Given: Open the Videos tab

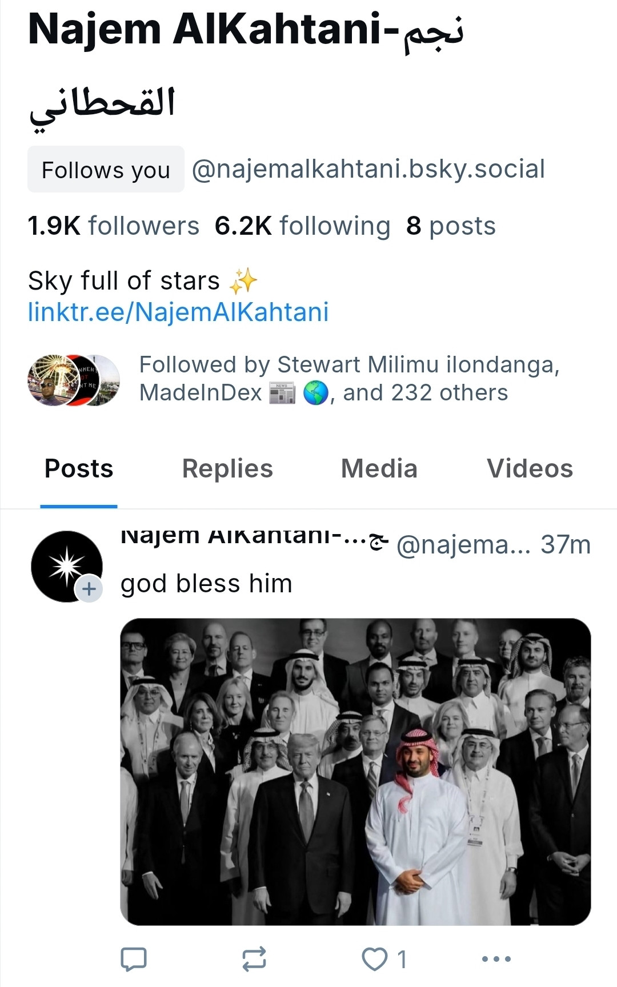Looking at the screenshot, I should click(530, 469).
